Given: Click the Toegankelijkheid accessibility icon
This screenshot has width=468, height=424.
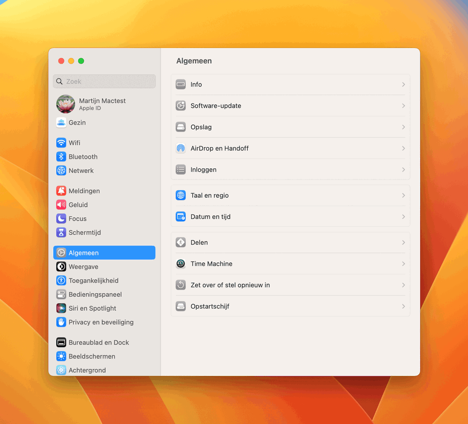Looking at the screenshot, I should tap(61, 280).
